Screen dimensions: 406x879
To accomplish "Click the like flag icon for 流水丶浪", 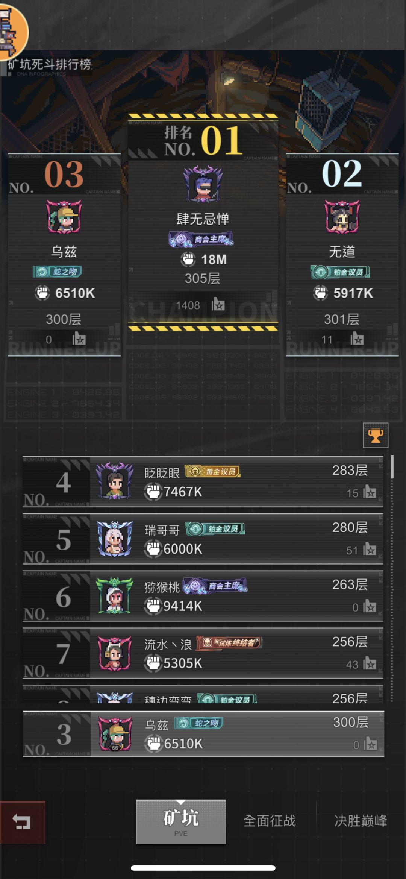I will 370,663.
